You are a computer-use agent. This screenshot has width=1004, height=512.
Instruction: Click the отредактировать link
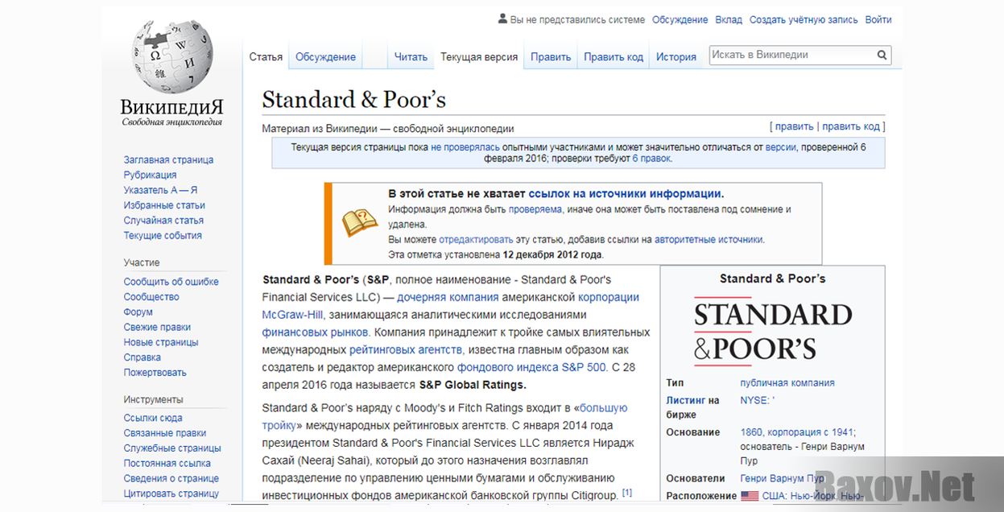[476, 240]
